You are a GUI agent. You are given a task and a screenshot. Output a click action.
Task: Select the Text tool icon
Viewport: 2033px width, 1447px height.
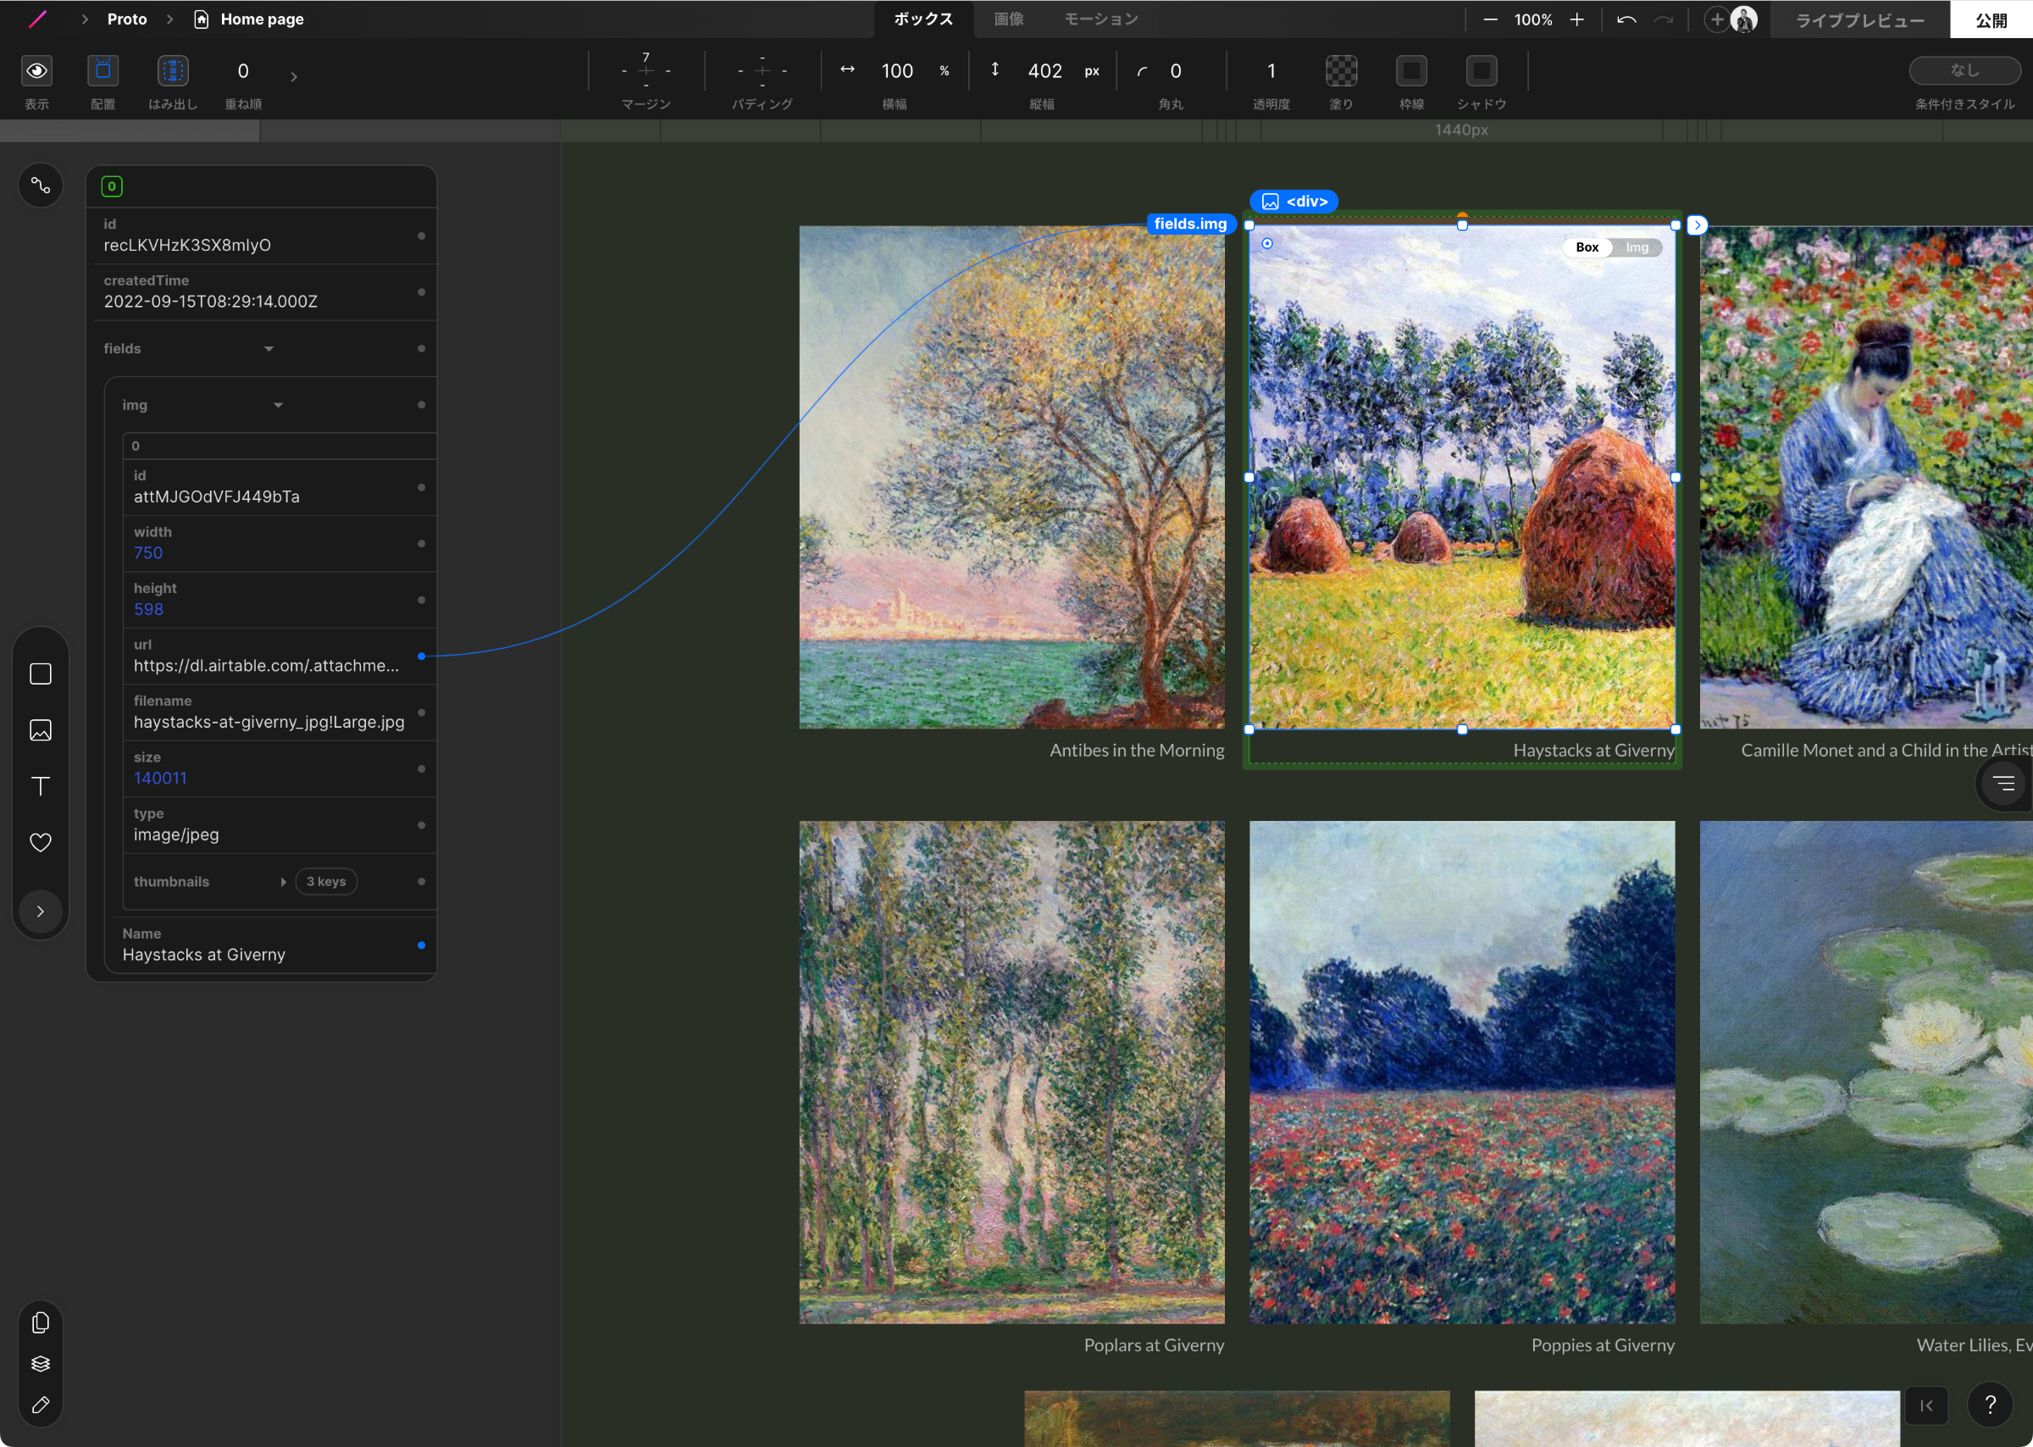pos(40,787)
